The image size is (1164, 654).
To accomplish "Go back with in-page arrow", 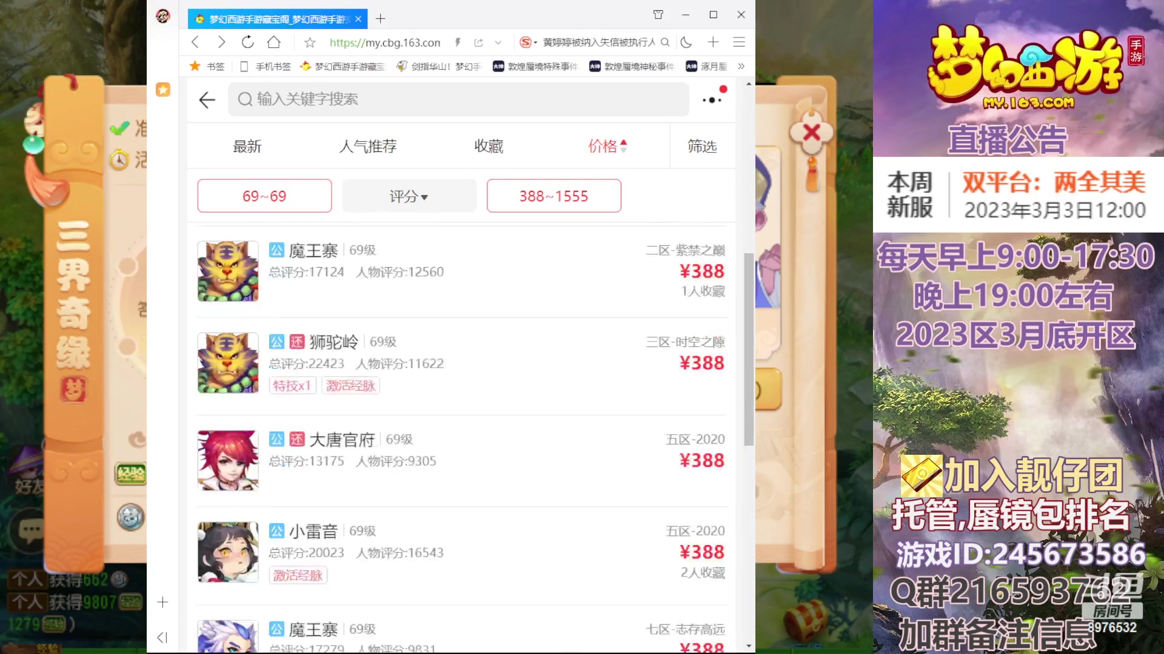I will point(207,99).
